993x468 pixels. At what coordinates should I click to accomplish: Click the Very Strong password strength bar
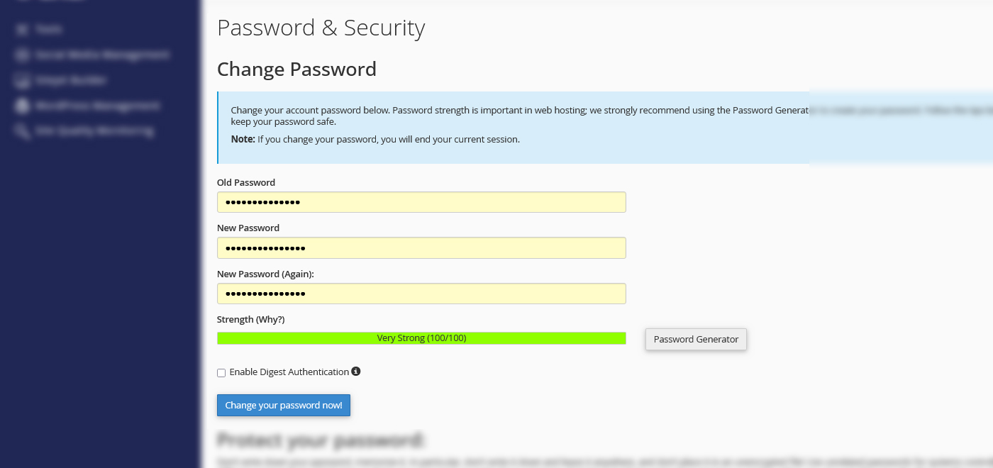(421, 338)
